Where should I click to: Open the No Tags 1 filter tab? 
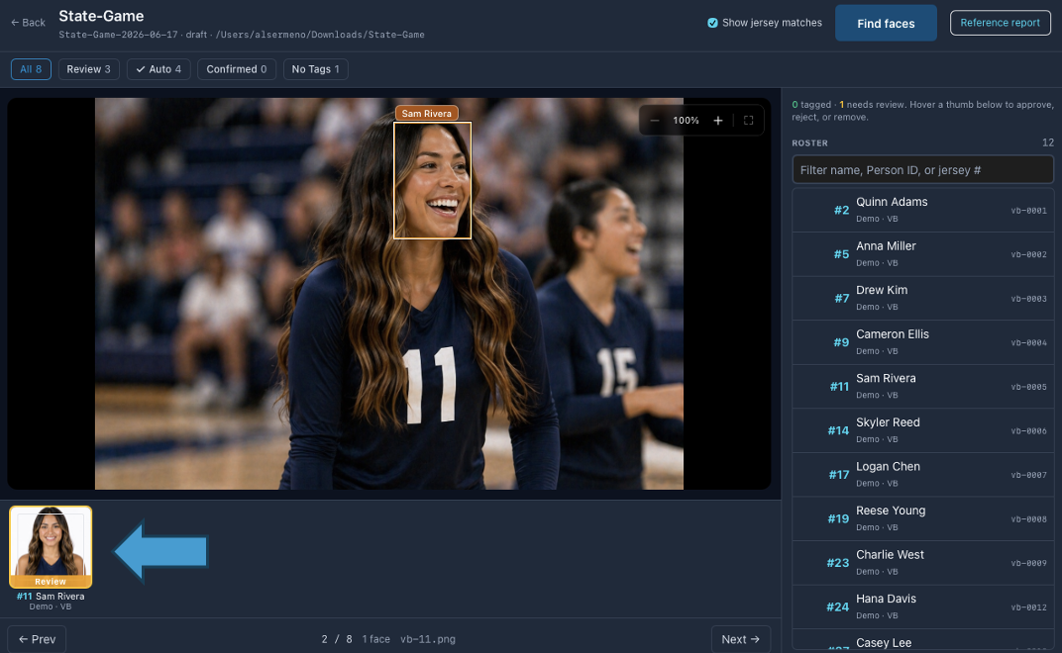point(316,69)
